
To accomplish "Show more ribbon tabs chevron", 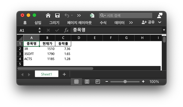I will (x=131, y=23).
